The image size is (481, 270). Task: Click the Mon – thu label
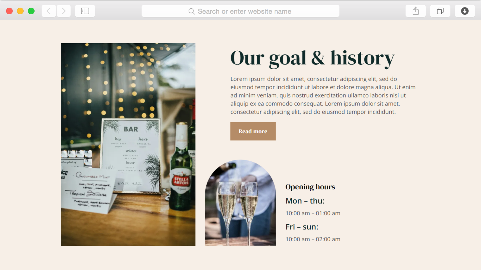pos(305,201)
